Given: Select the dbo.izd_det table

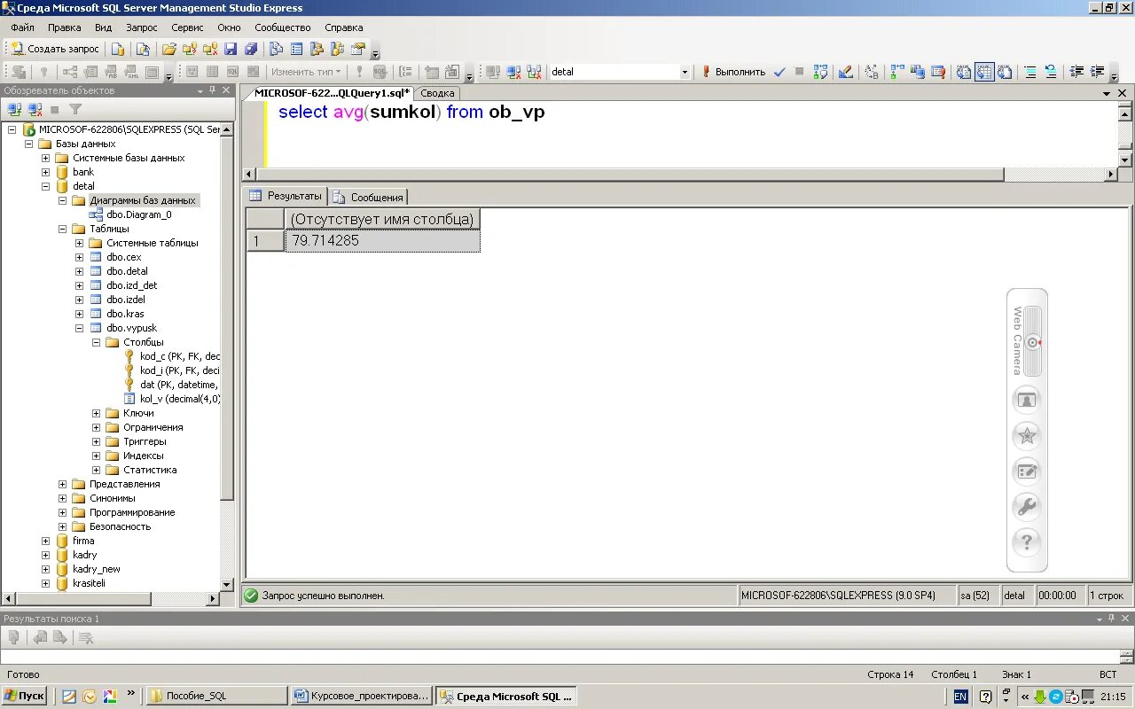Looking at the screenshot, I should (x=131, y=285).
